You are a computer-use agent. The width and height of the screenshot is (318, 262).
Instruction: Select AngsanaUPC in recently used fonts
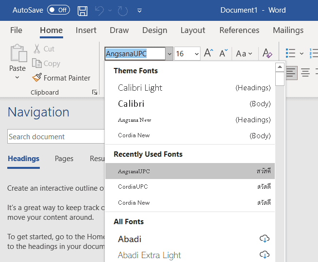point(190,171)
